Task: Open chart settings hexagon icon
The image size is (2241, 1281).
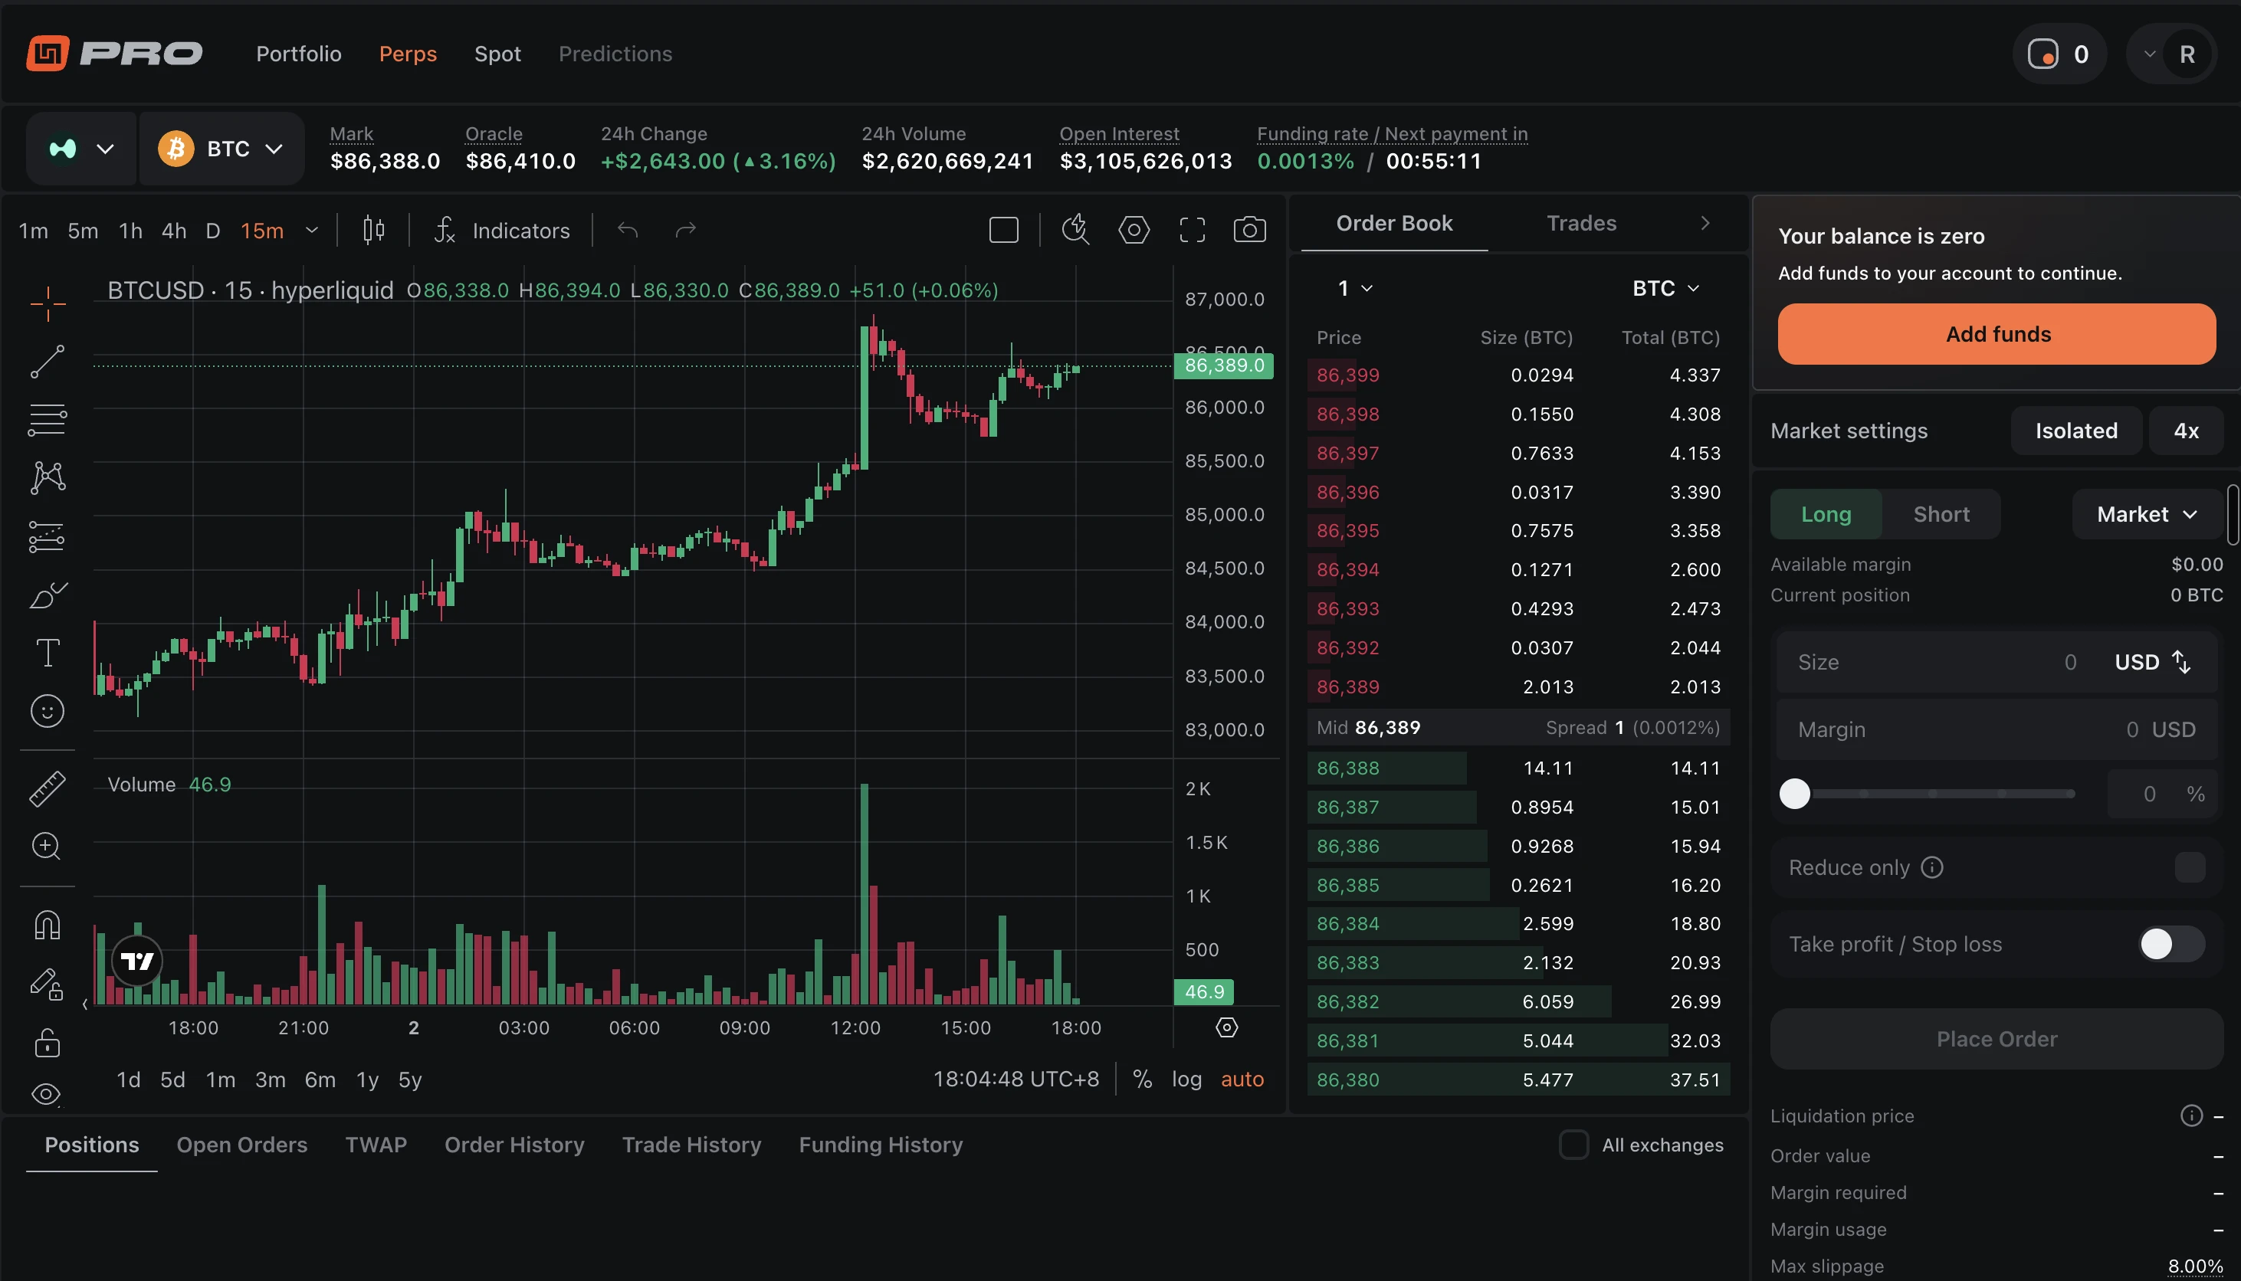Action: [x=1134, y=231]
